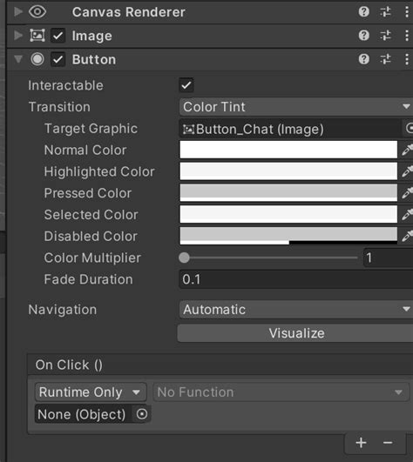413x462 pixels.
Task: Open Canvas Renderer help reference icon
Action: (x=363, y=12)
